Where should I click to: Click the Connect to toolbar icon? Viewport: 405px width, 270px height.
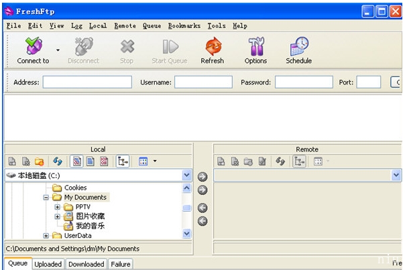click(x=34, y=46)
